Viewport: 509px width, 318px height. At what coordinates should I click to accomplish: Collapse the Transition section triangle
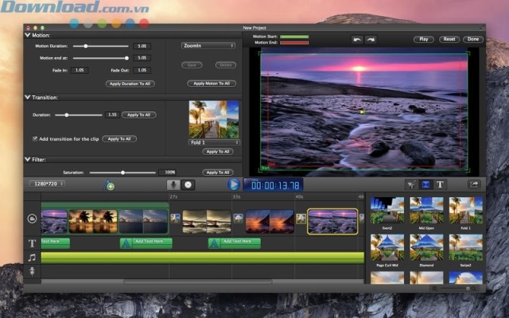click(28, 97)
